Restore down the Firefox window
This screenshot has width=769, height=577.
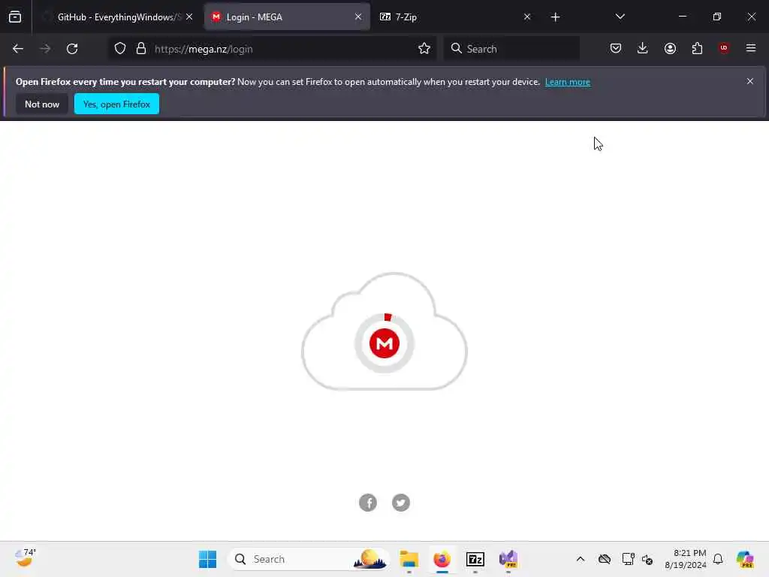[717, 17]
